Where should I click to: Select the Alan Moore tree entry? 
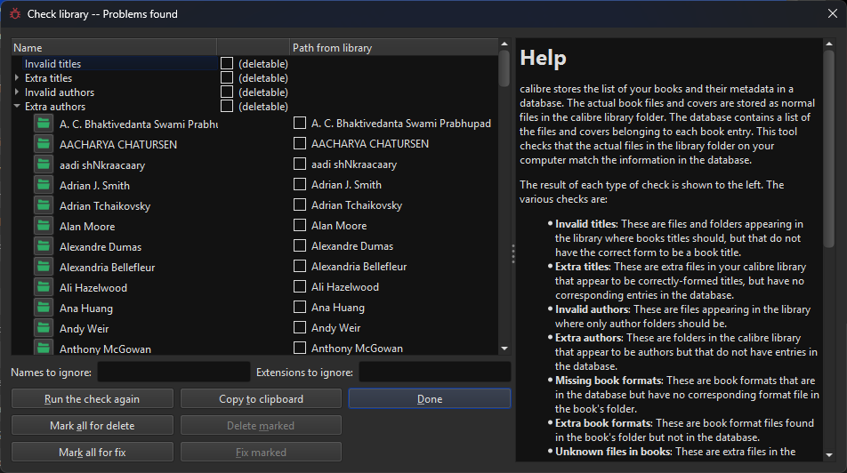(87, 226)
